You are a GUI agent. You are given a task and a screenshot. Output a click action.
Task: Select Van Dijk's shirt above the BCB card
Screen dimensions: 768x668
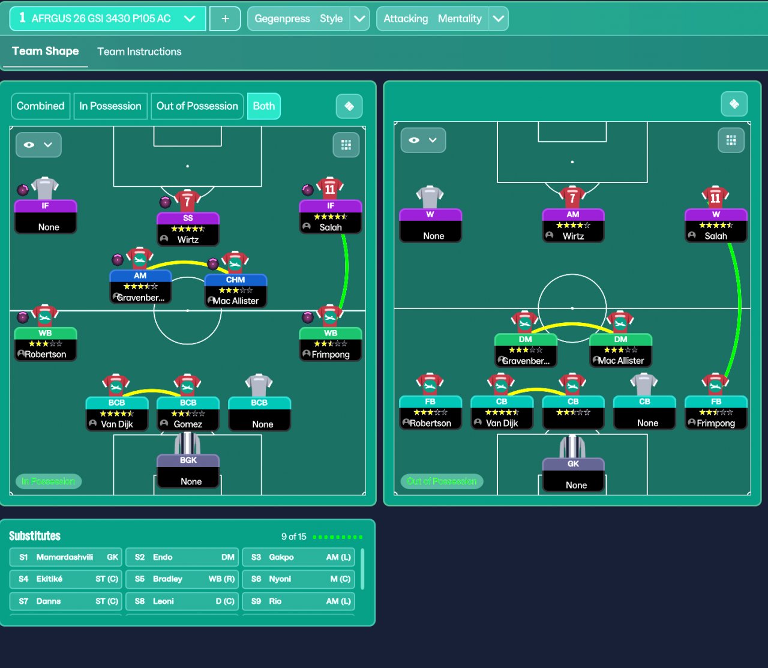click(x=116, y=385)
